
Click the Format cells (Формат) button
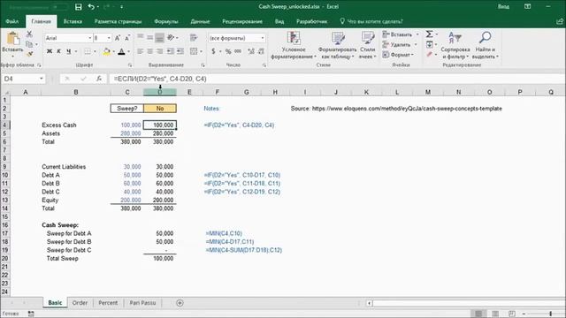pos(398,55)
